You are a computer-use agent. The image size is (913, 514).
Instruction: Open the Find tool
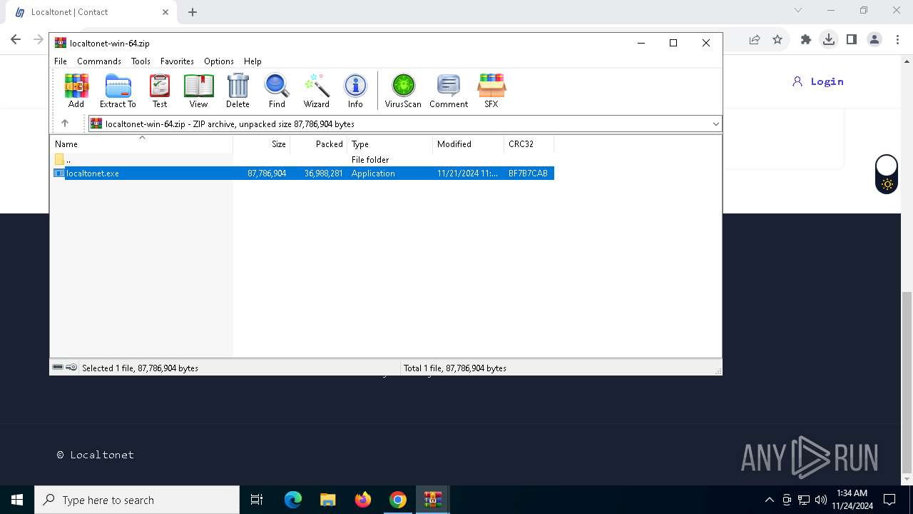coord(277,91)
